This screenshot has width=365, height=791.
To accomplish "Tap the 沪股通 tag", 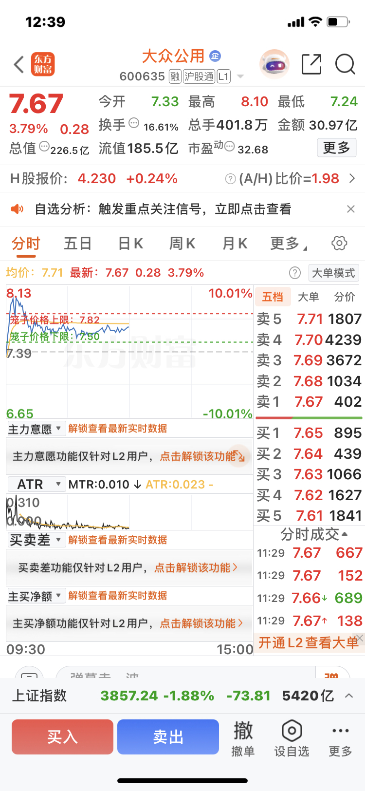I will 199,76.
